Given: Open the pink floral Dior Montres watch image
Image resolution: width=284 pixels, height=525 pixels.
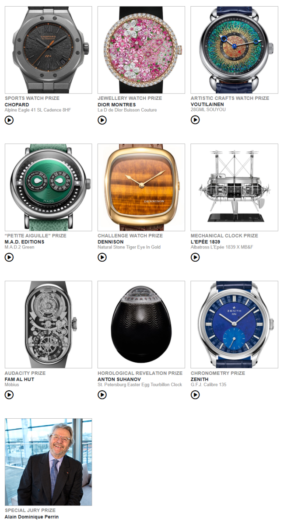Looking at the screenshot, I should tap(141, 50).
